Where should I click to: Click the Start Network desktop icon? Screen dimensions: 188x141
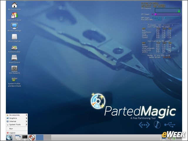[14, 70]
